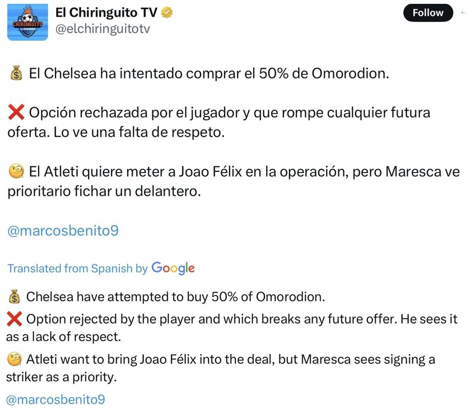Click the 'Chelsea have attempted to buy' translated line
The width and height of the screenshot is (466, 412).
[x=176, y=297]
